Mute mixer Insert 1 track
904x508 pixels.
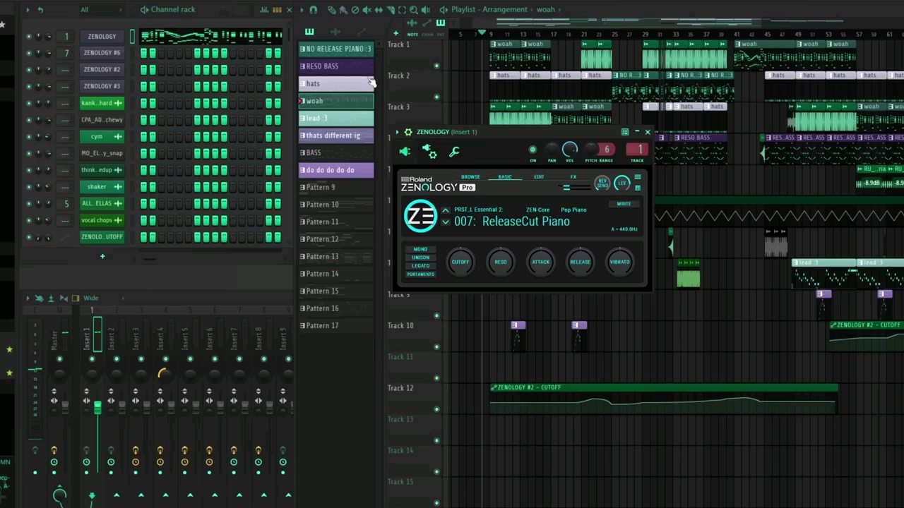click(x=92, y=359)
